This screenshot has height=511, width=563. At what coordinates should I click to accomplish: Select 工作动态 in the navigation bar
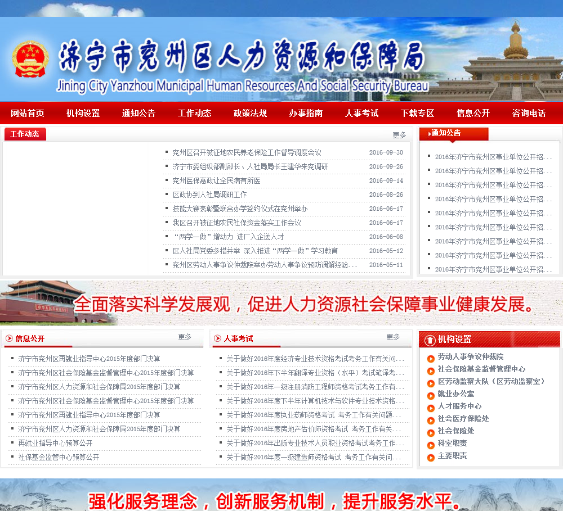[195, 114]
